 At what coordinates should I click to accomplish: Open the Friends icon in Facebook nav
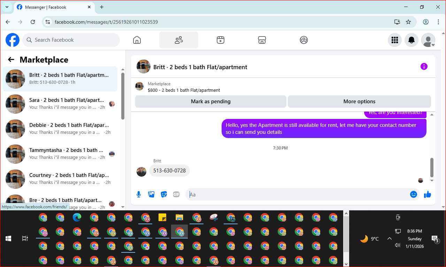click(179, 40)
